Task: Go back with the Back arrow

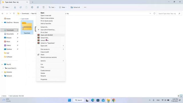Action: tap(3, 13)
